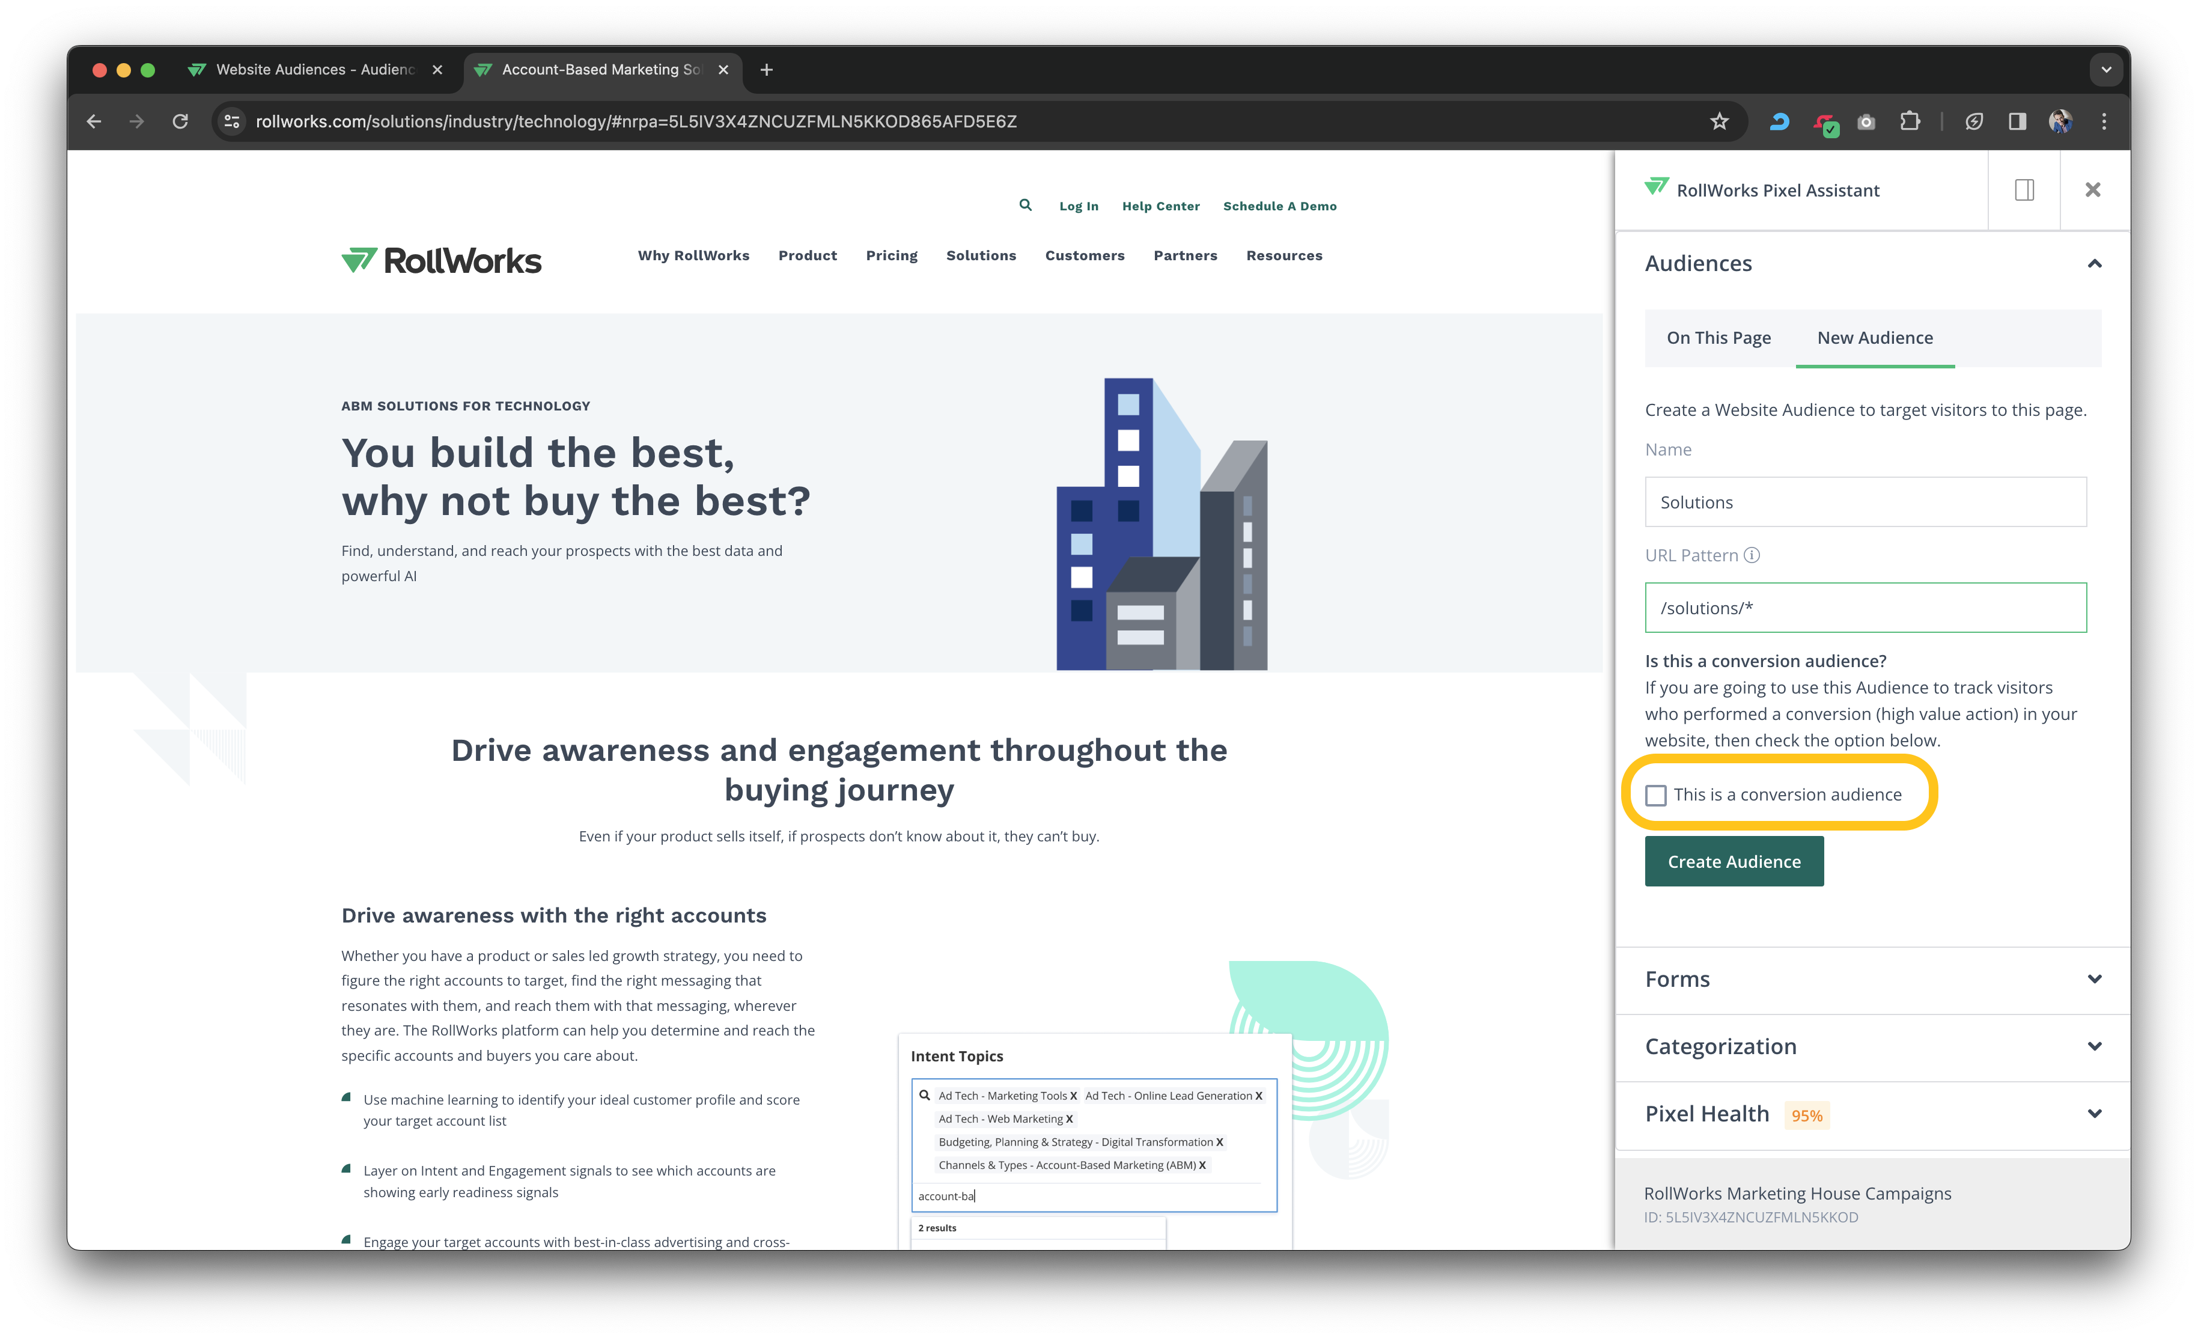Viewport: 2198px width, 1339px height.
Task: Click the browser reload icon
Action: click(x=180, y=121)
